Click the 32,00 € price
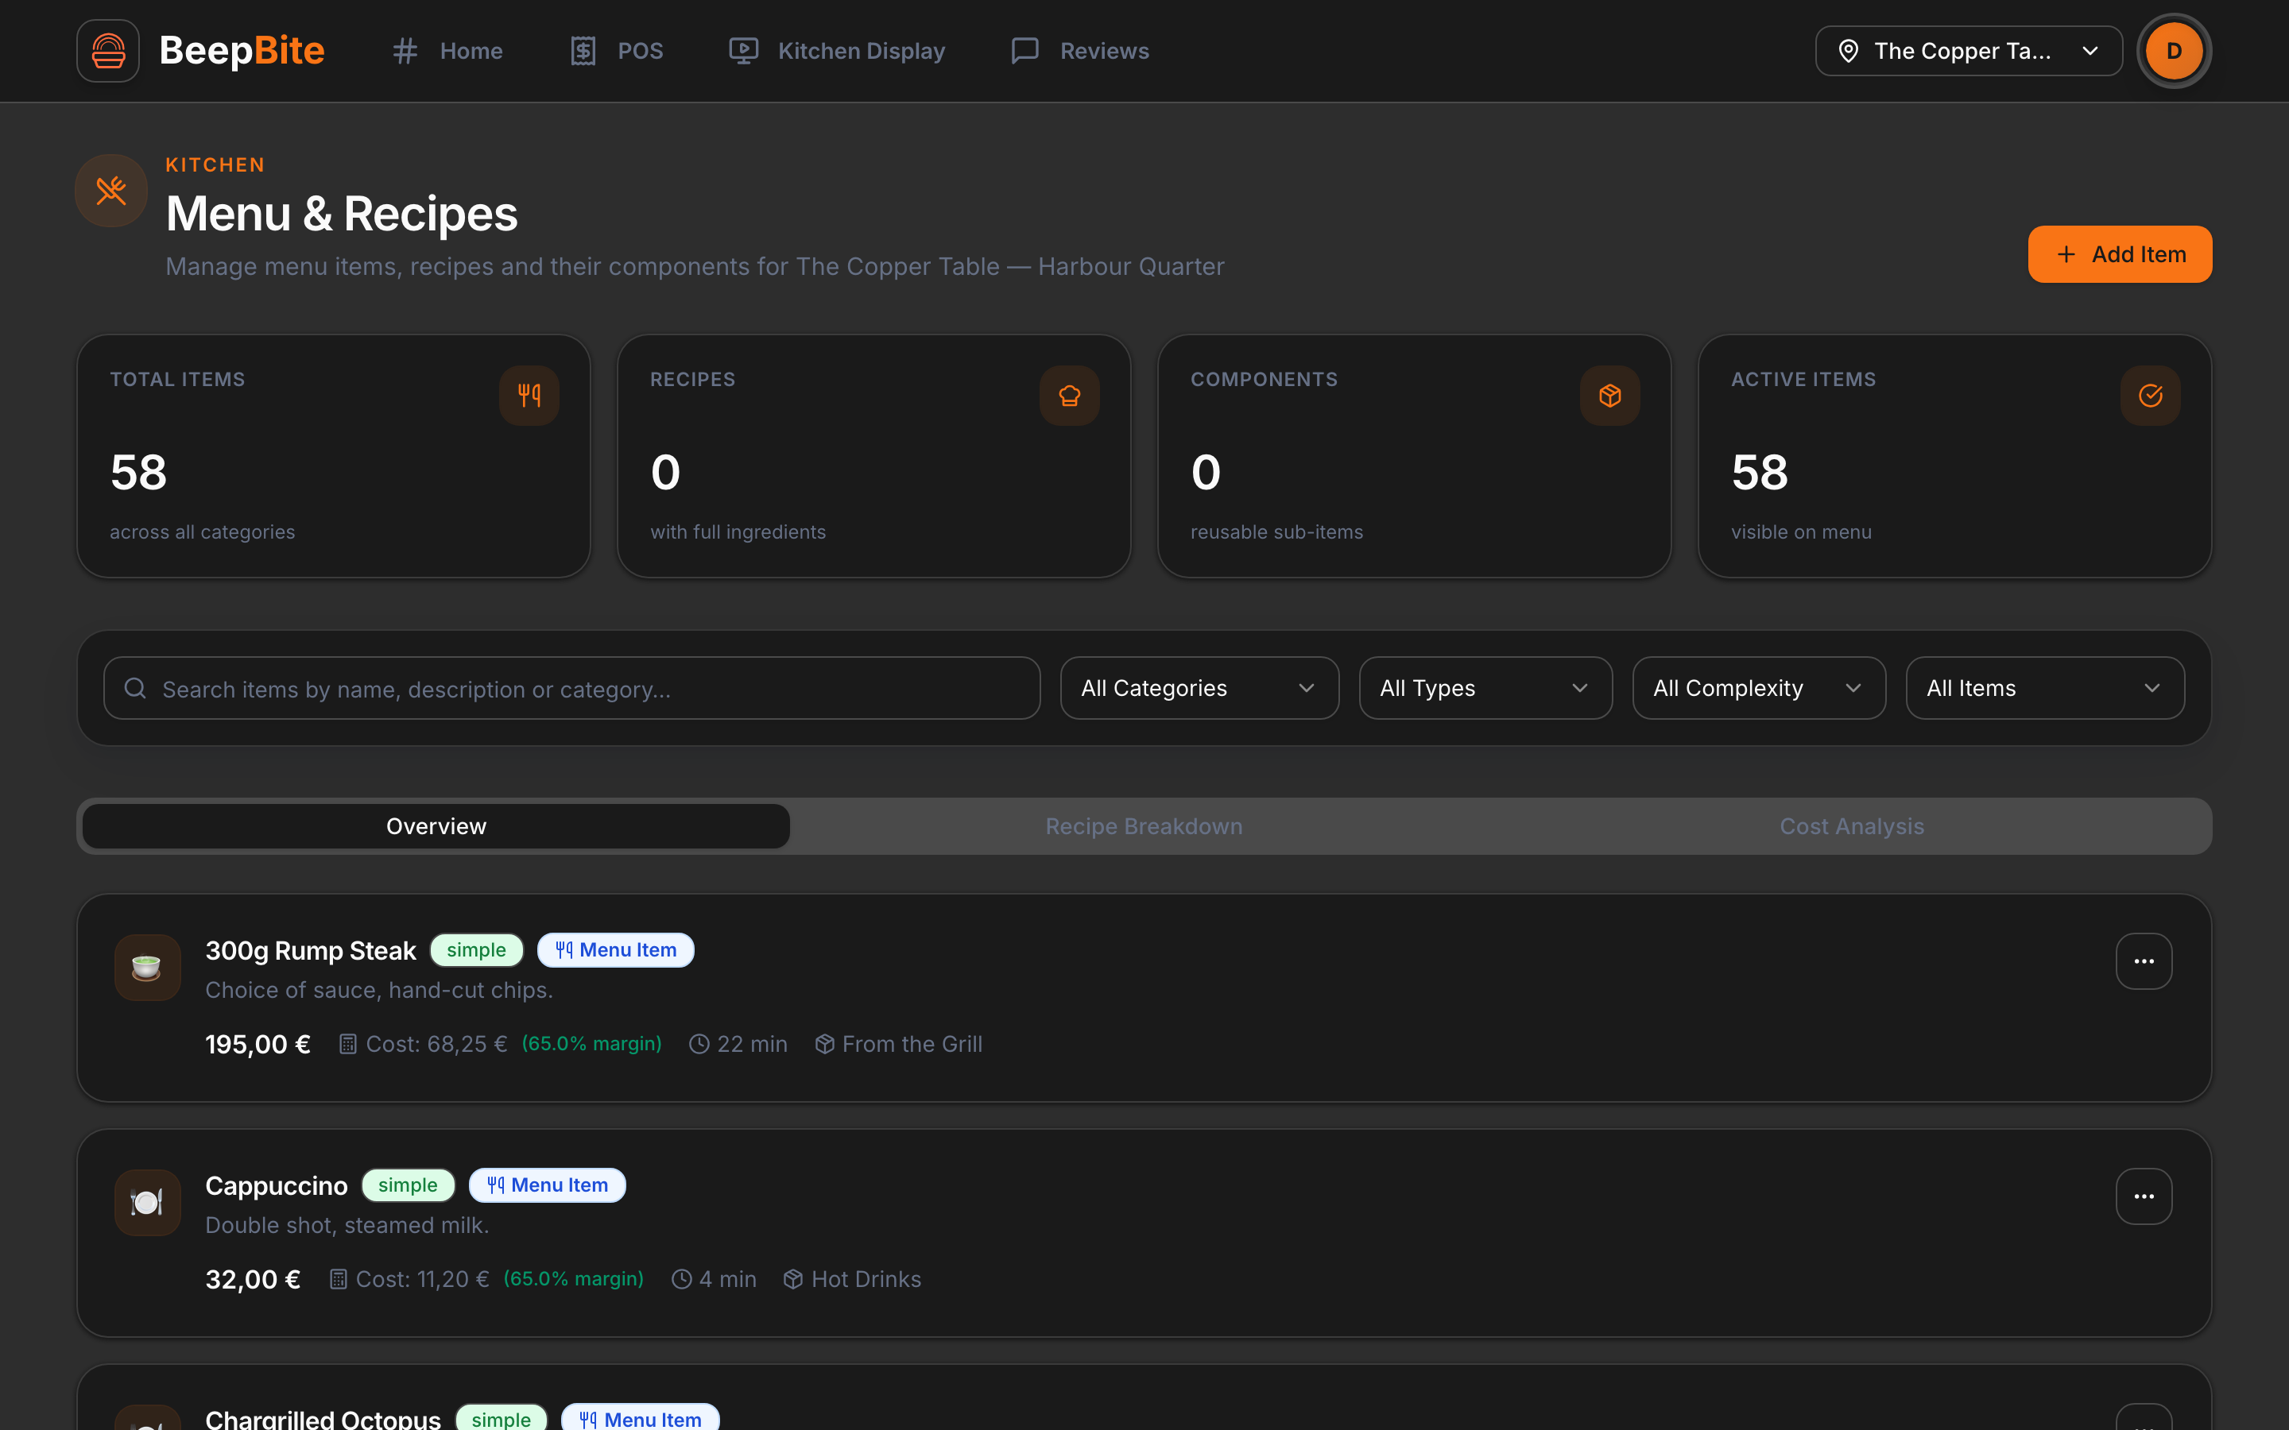 coord(253,1280)
